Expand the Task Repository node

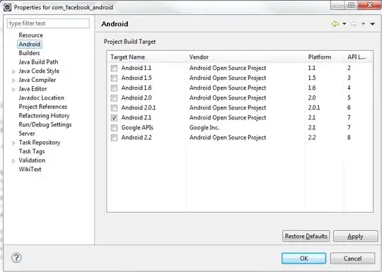point(13,143)
